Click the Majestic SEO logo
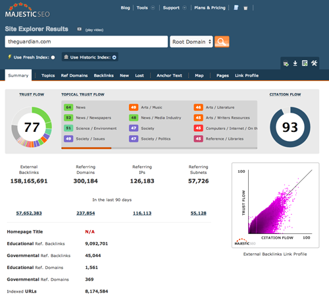 pos(28,10)
